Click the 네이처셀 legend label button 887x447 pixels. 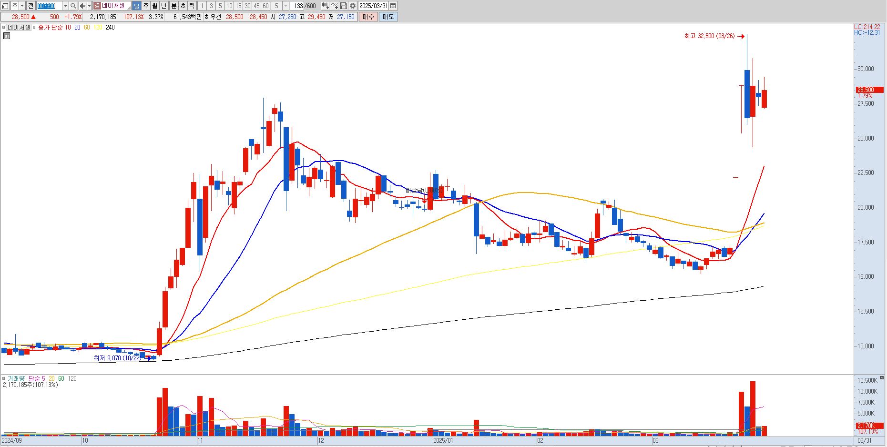click(x=19, y=28)
